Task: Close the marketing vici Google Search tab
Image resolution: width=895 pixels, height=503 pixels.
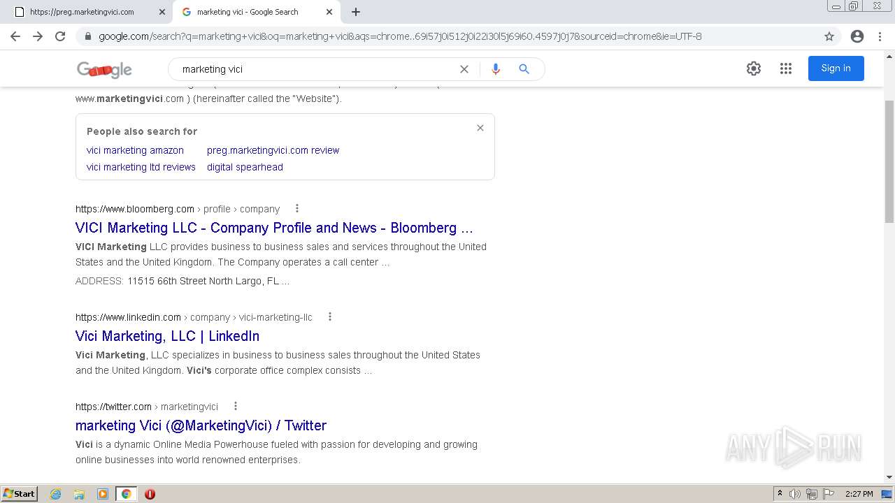Action: click(x=329, y=12)
